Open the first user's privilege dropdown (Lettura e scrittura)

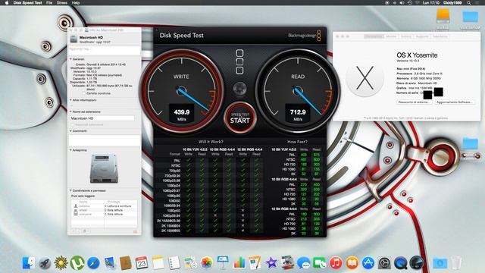(117, 206)
